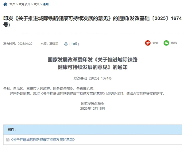
Task: Share via the red Weibo icon
Action: point(148,43)
